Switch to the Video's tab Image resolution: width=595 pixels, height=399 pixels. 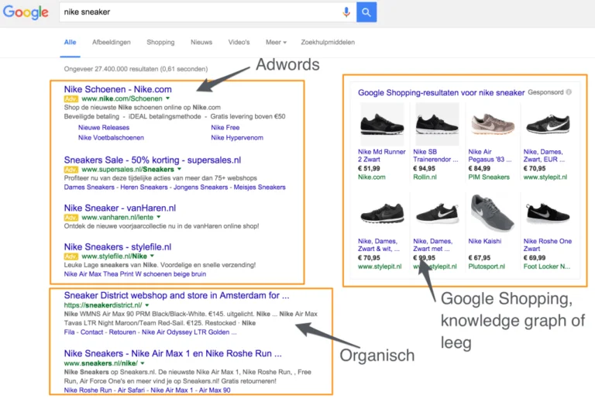pyautogui.click(x=239, y=42)
